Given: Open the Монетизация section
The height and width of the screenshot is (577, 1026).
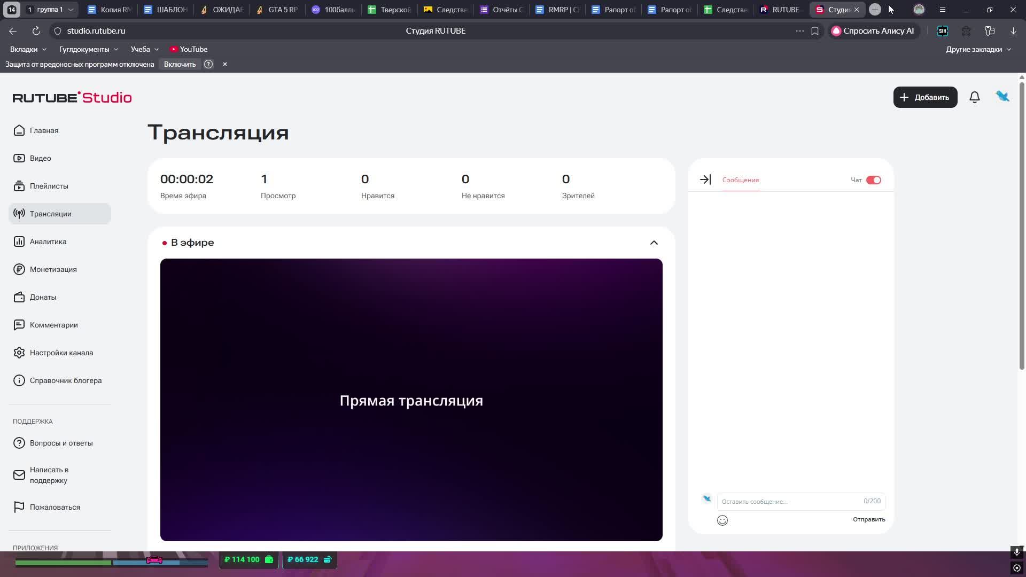Looking at the screenshot, I should click(x=53, y=269).
